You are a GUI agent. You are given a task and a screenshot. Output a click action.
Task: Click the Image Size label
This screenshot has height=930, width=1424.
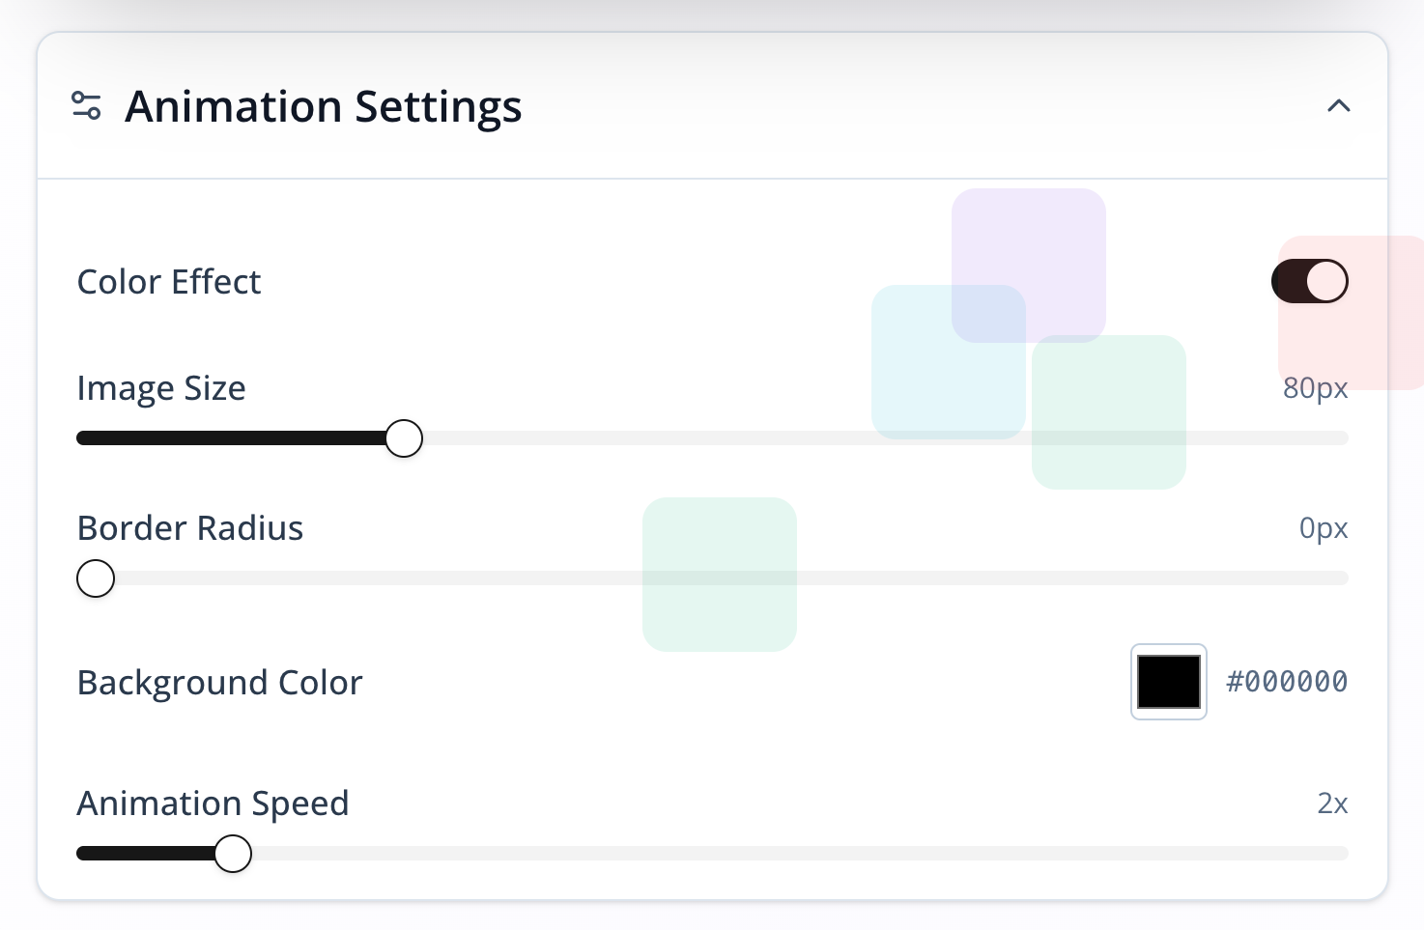161,388
